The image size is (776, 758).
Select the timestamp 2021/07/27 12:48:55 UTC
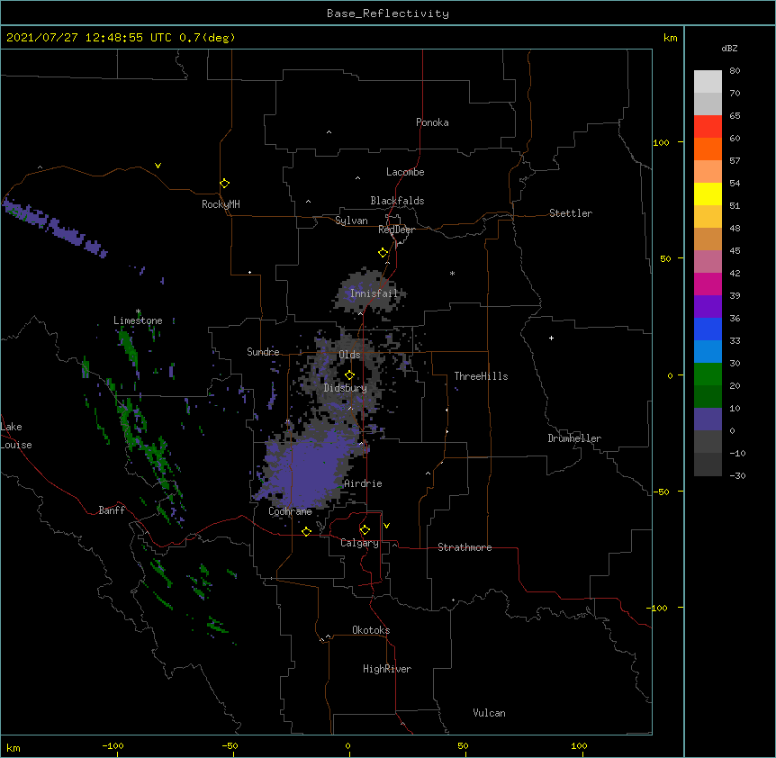click(x=88, y=38)
